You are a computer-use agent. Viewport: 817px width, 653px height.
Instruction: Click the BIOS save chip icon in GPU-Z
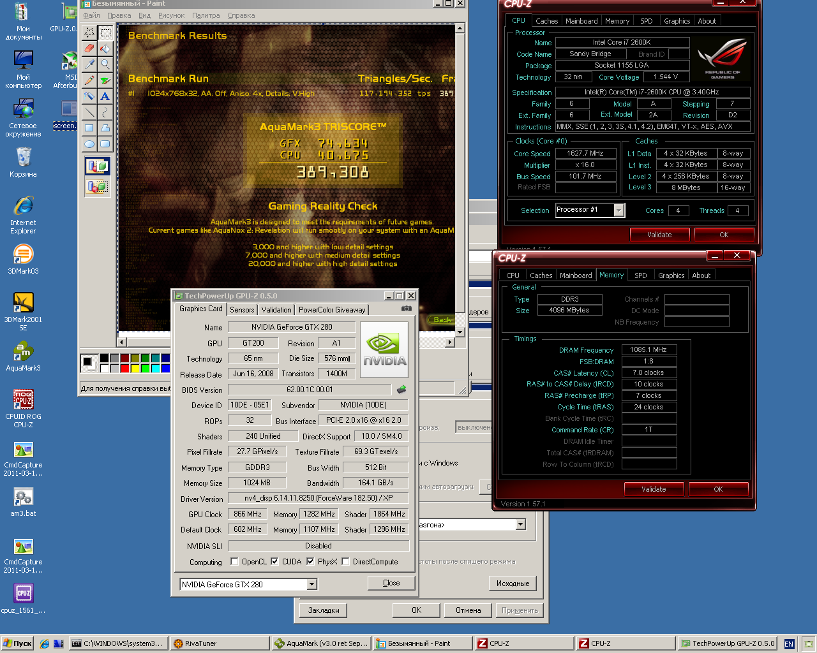401,389
